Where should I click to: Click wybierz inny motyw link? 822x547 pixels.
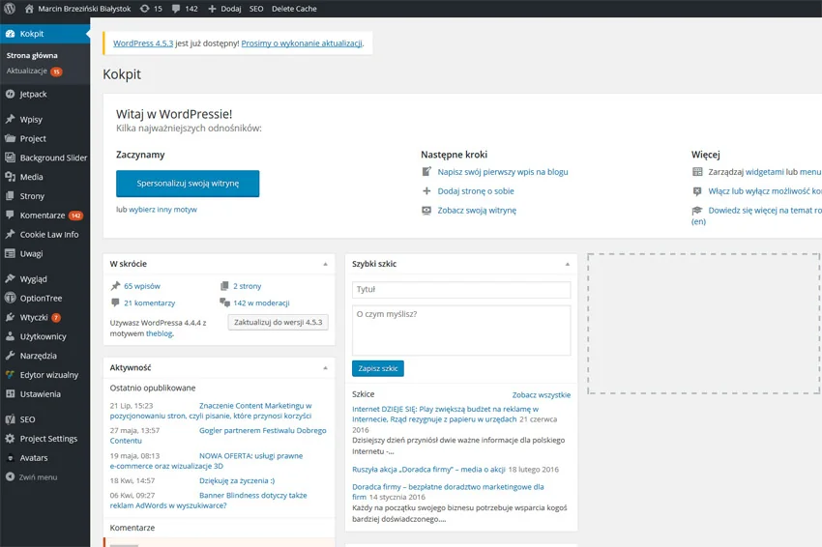pos(163,210)
